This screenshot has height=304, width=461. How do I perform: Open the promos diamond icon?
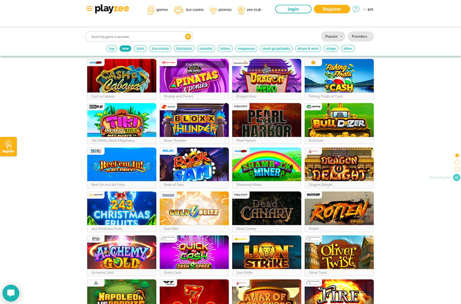point(213,10)
